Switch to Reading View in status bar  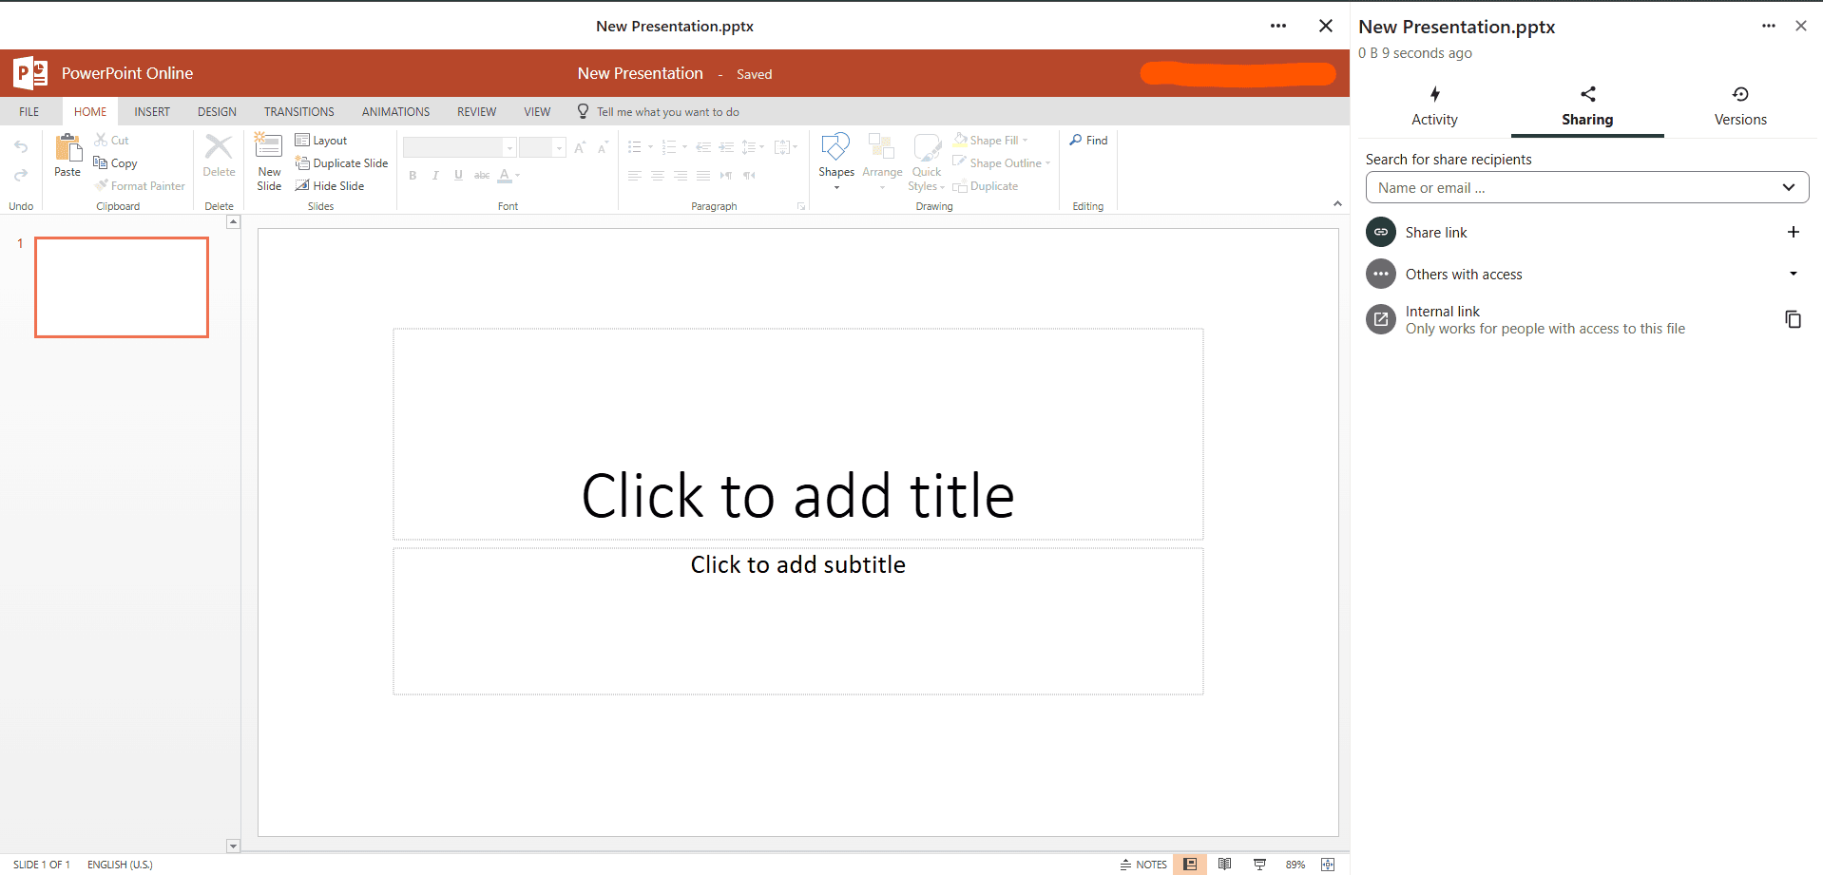tap(1224, 865)
